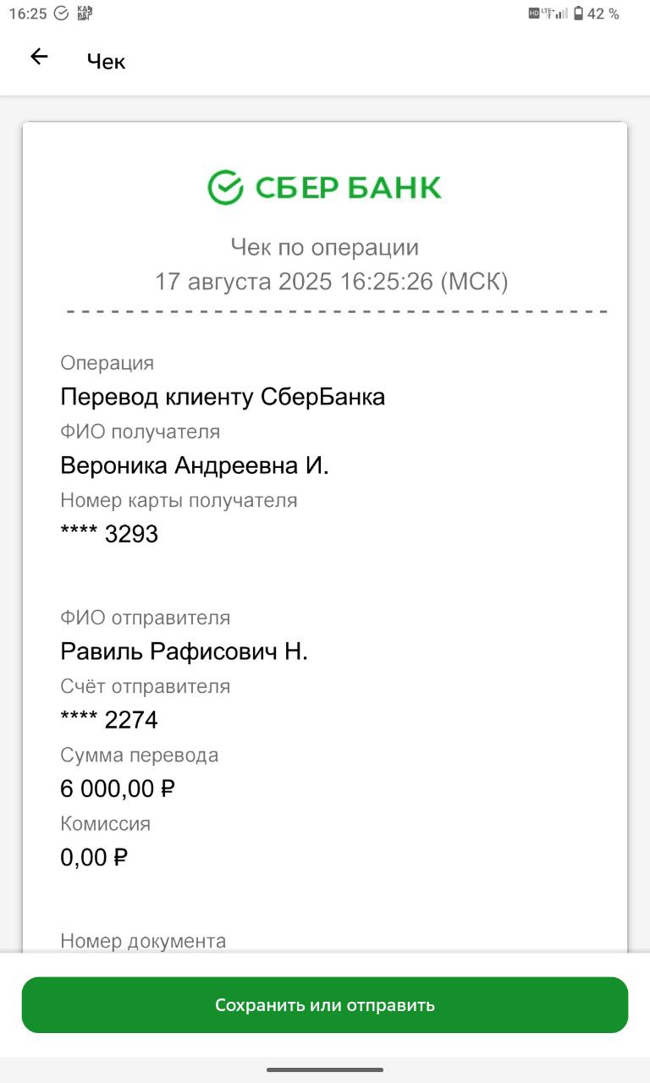Tap the small app notification icon by the time
Viewport: 650px width, 1083px height.
tap(84, 14)
